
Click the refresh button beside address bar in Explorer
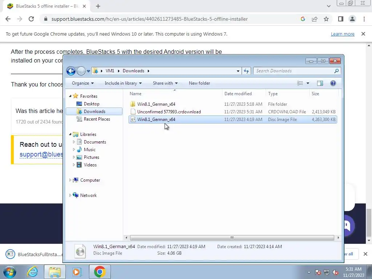click(246, 71)
